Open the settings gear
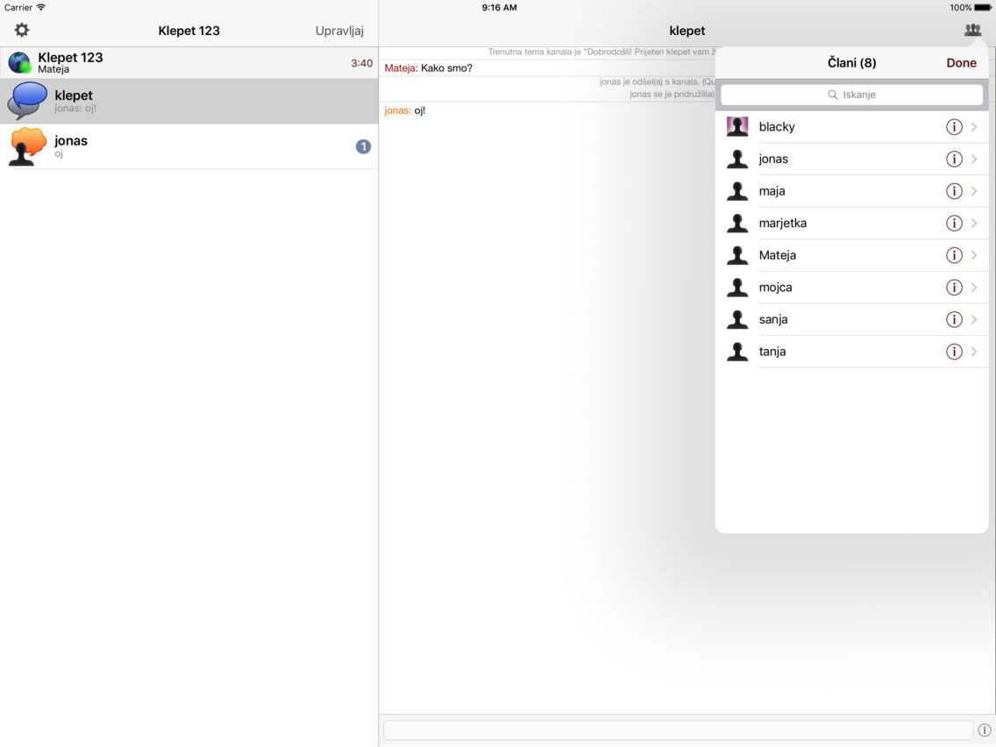This screenshot has height=747, width=996. [x=21, y=29]
